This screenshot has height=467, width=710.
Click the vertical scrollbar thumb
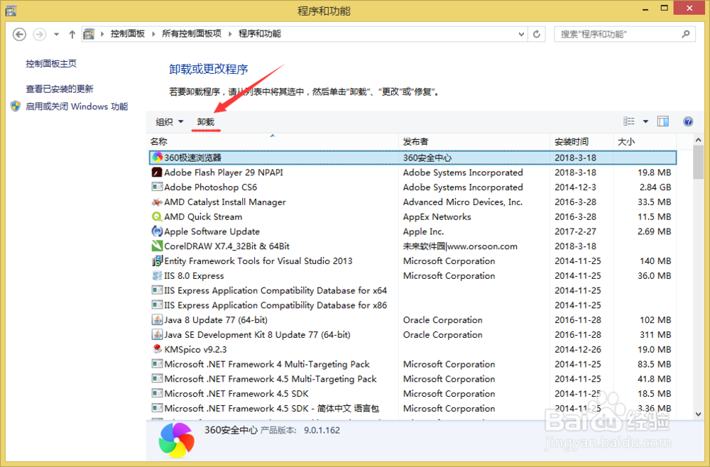[698, 163]
